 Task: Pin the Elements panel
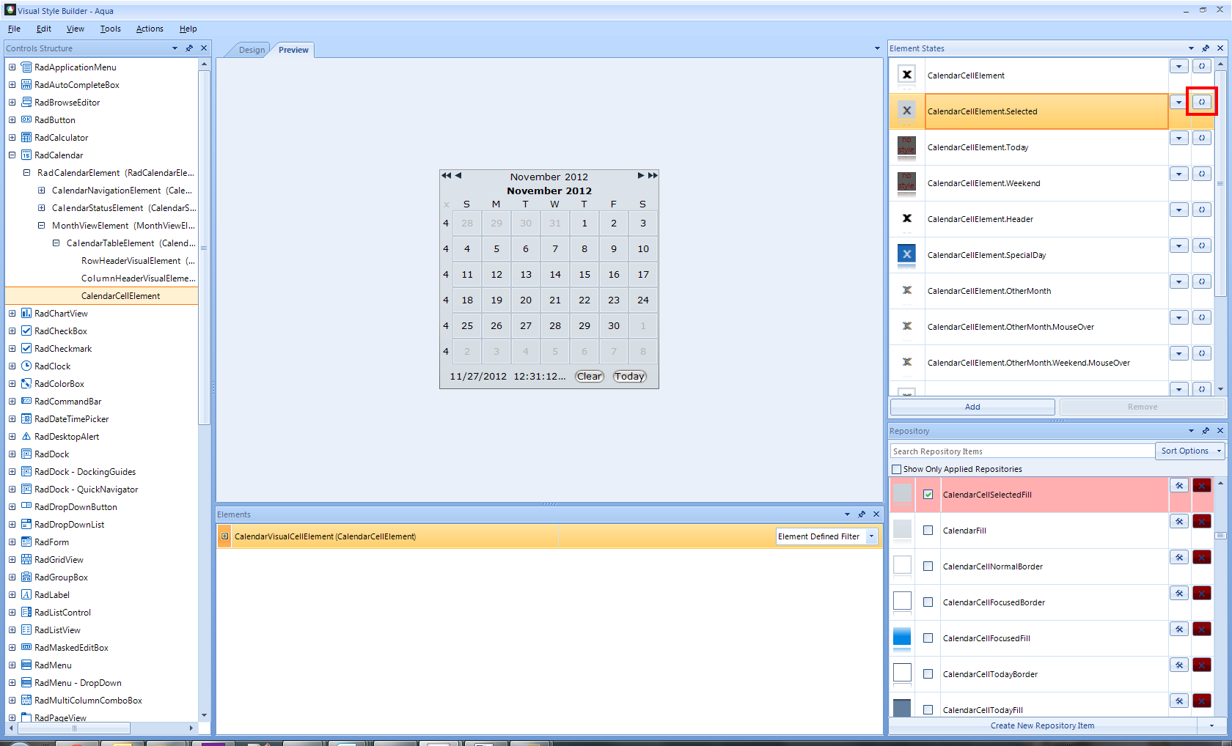point(862,514)
